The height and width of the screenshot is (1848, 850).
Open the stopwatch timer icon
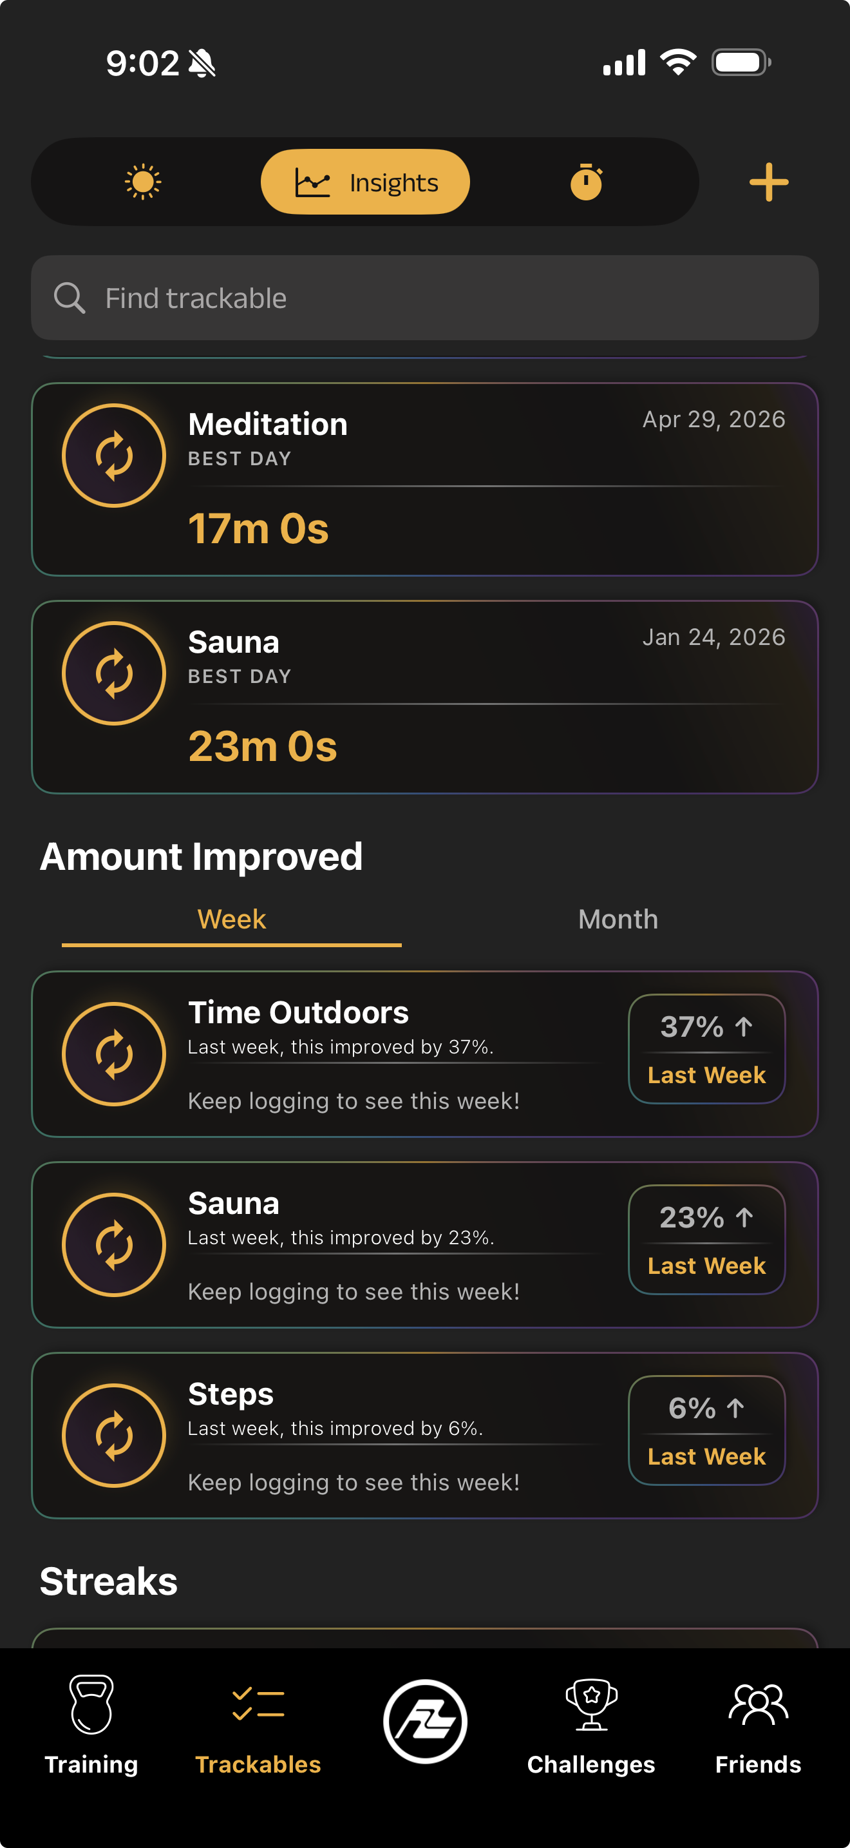[586, 182]
